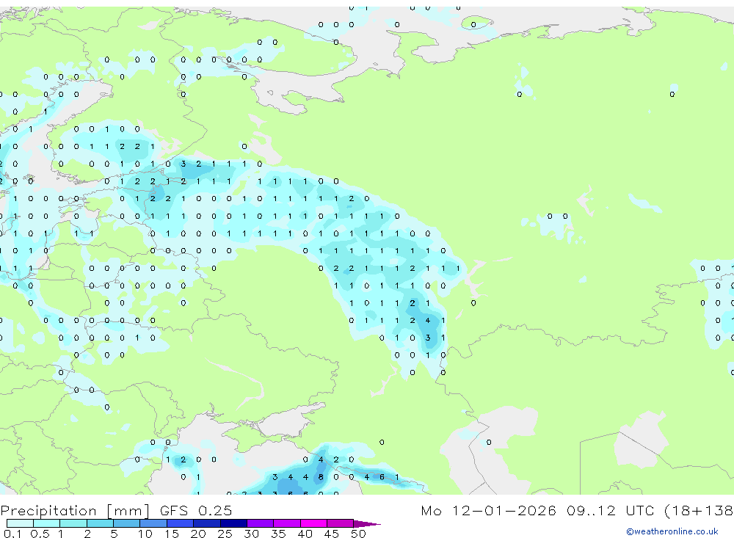The width and height of the screenshot is (734, 538).
Task: Click the '09..12 UTC' time text
Action: (x=612, y=510)
